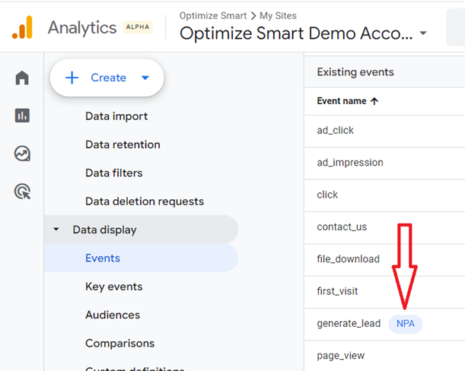Viewport: 465px width, 371px height.
Task: Click the plus icon in Create button
Action: pyautogui.click(x=72, y=78)
